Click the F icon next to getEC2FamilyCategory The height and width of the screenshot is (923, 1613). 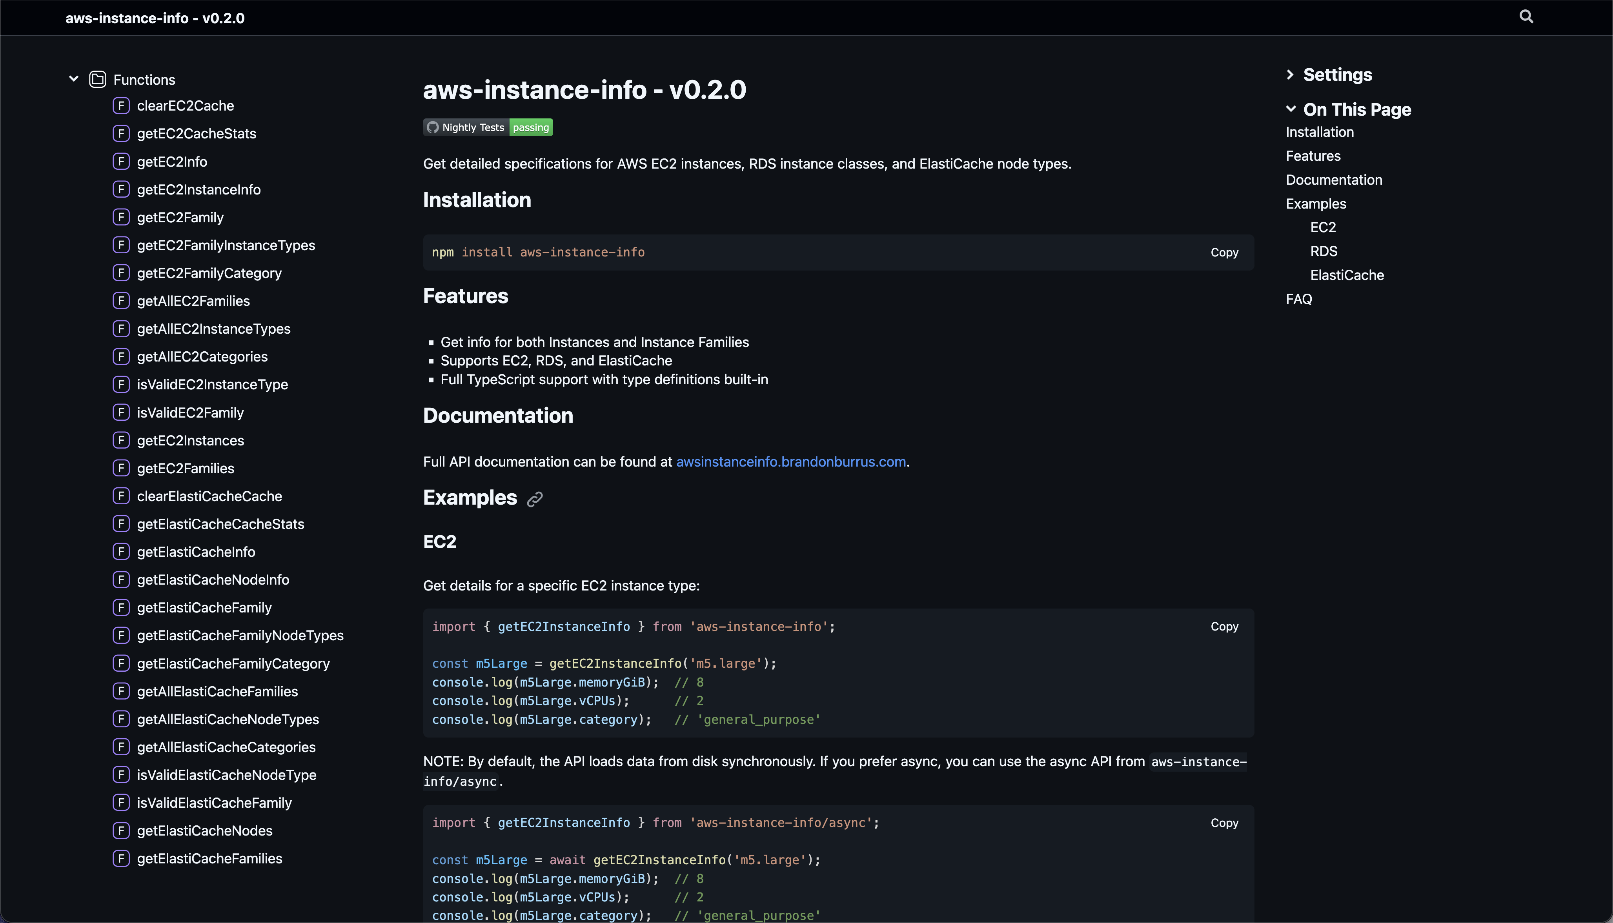(121, 273)
